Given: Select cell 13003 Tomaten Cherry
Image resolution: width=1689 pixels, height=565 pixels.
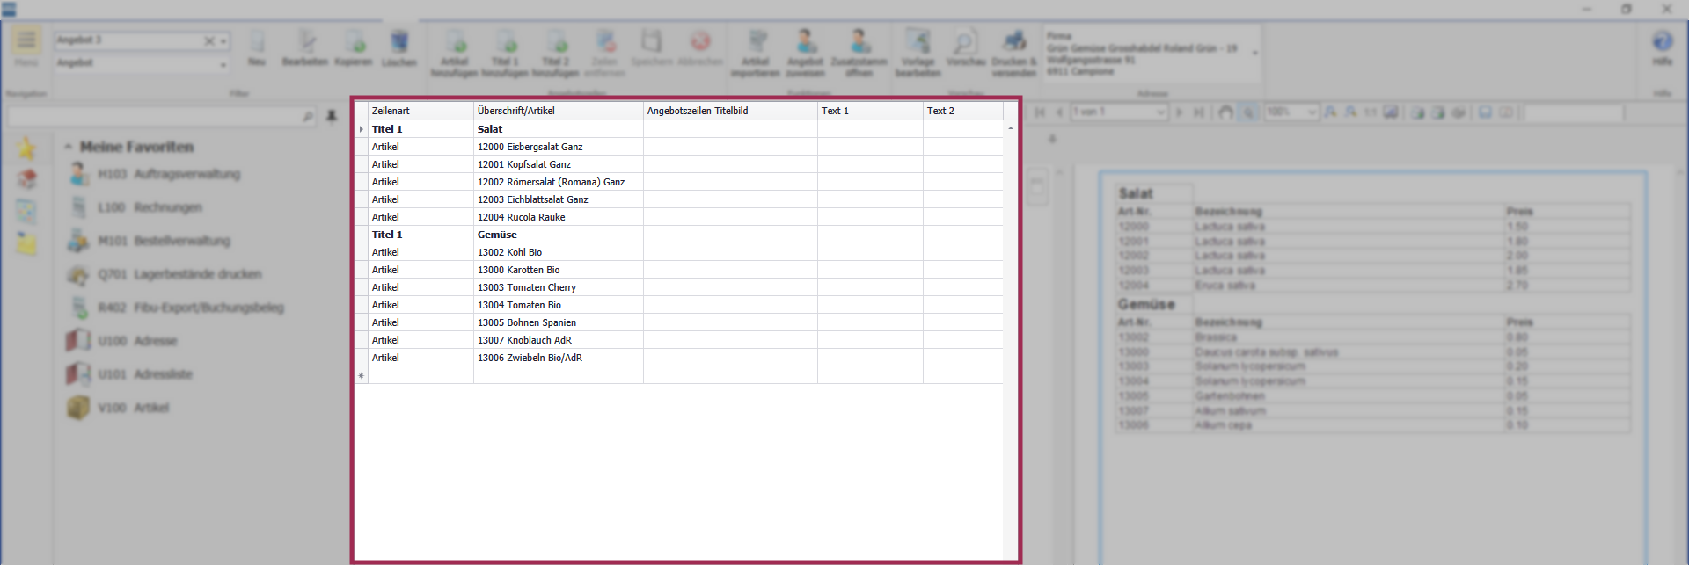Looking at the screenshot, I should click(x=559, y=287).
